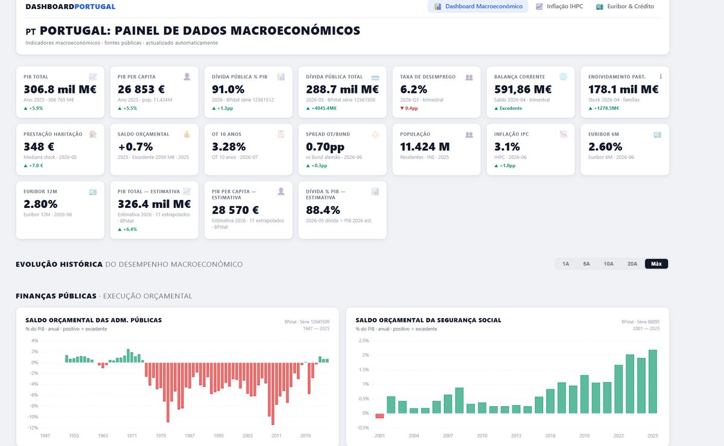724x446 pixels.
Task: Click the chart icon in Inflação IHPC tab
Action: [x=539, y=7]
